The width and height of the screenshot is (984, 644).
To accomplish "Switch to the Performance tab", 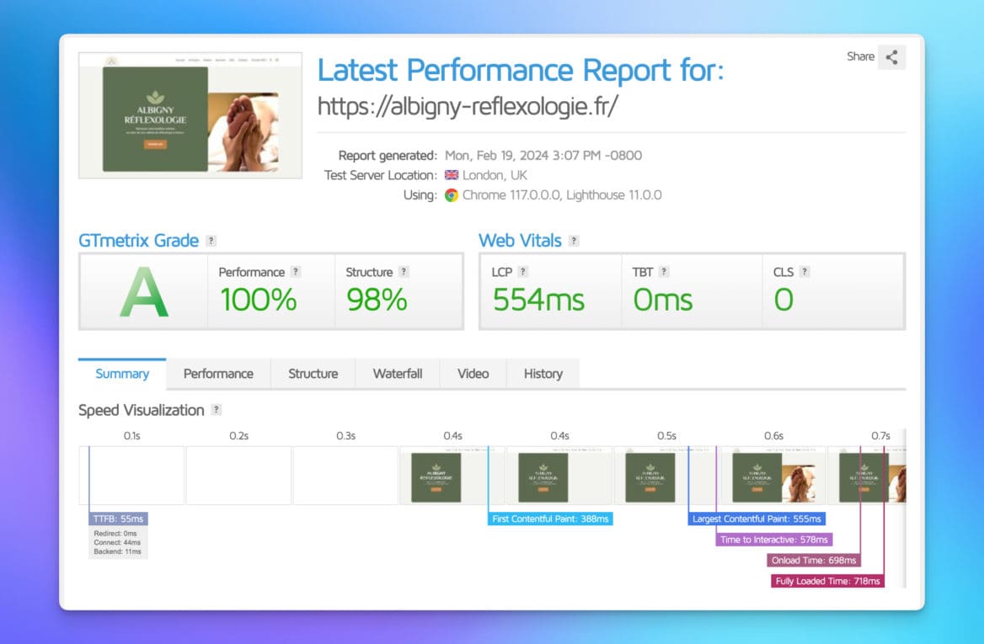I will (x=218, y=374).
